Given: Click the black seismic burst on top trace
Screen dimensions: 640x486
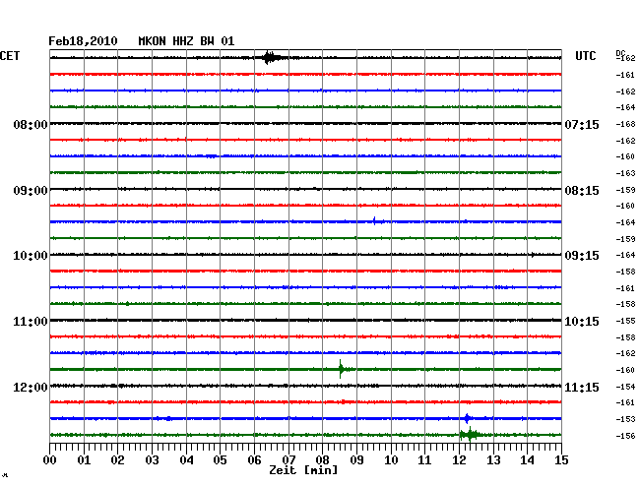Looking at the screenshot, I should pos(271,58).
